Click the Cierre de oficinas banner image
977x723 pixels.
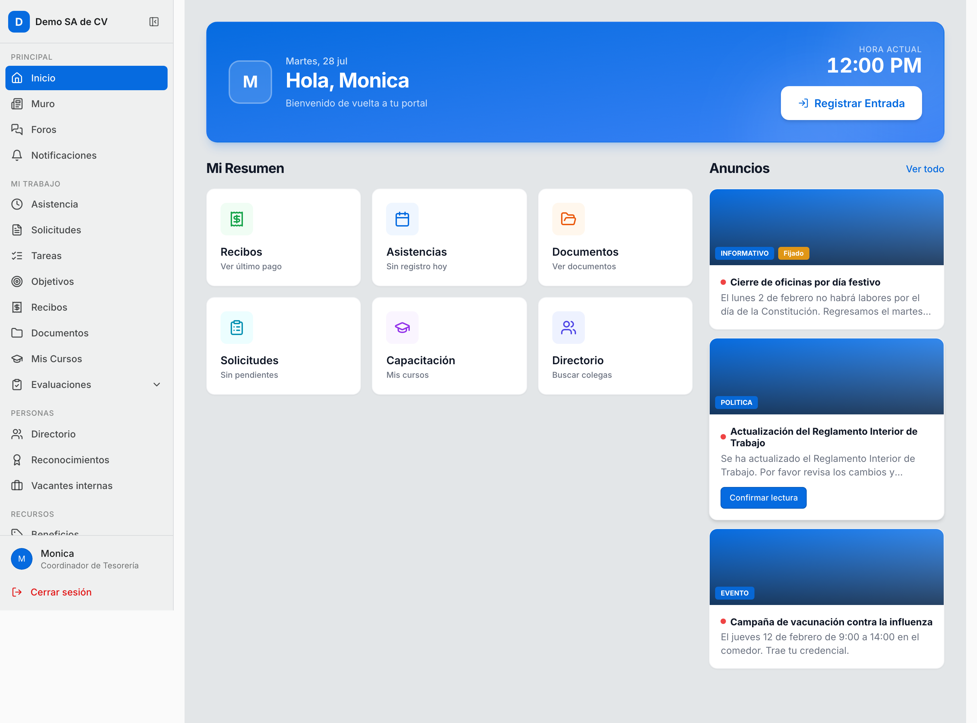tap(826, 227)
